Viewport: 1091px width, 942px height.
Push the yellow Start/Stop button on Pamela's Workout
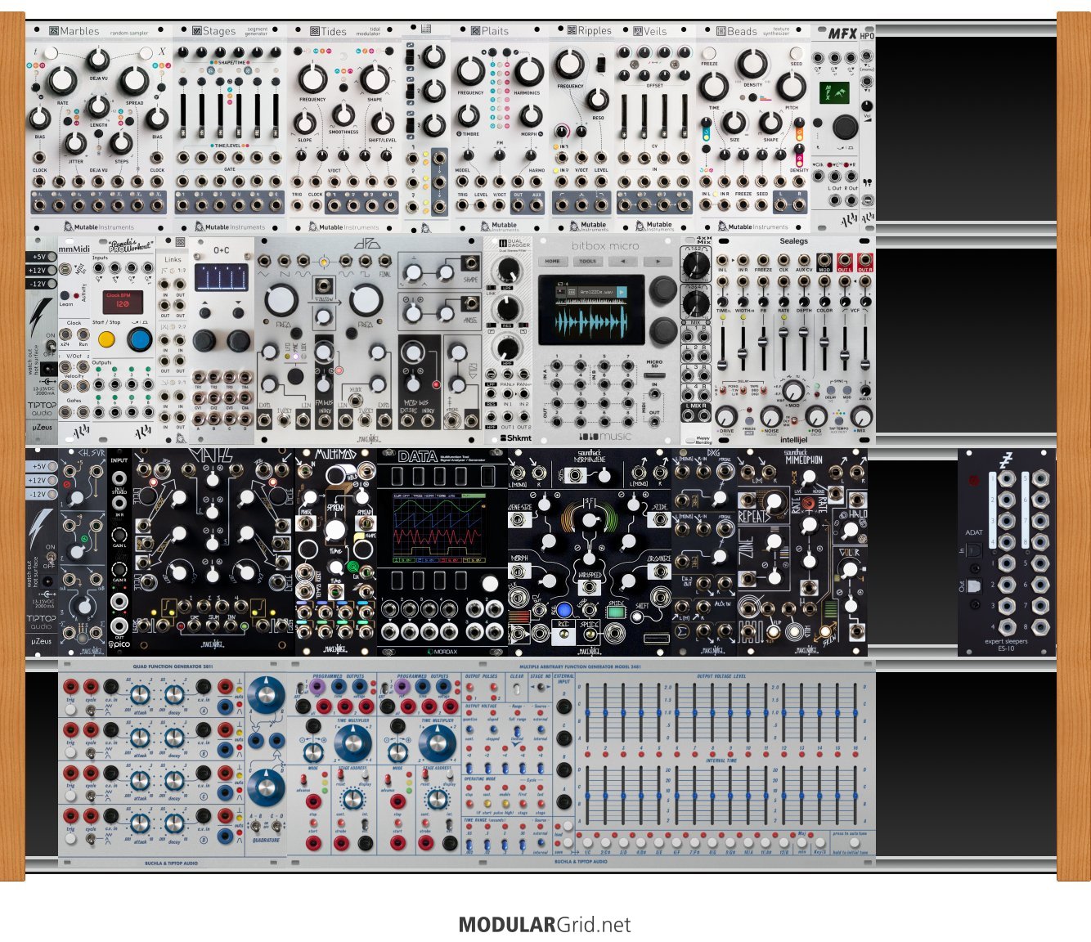(x=106, y=338)
